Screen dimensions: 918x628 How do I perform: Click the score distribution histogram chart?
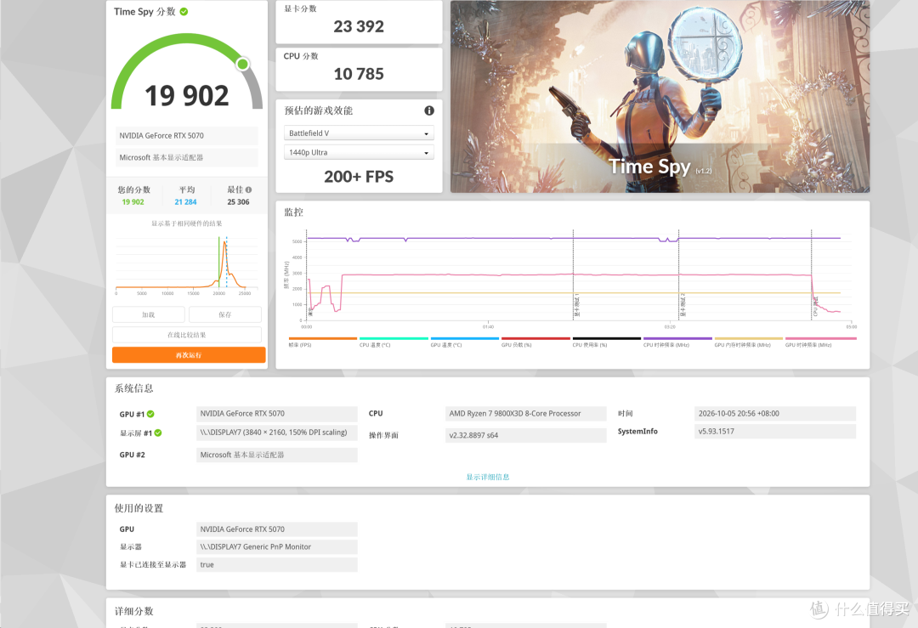pos(187,264)
